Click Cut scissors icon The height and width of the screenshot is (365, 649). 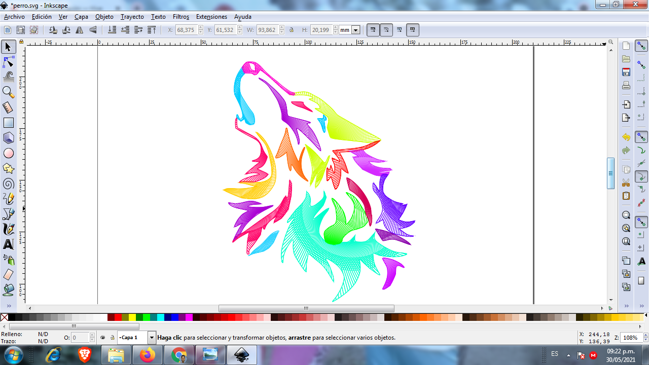pyautogui.click(x=626, y=182)
